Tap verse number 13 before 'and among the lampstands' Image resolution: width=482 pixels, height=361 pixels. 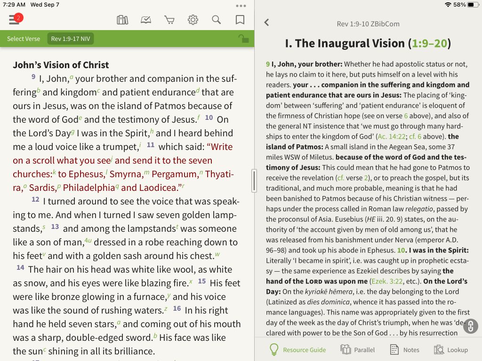coord(55,227)
